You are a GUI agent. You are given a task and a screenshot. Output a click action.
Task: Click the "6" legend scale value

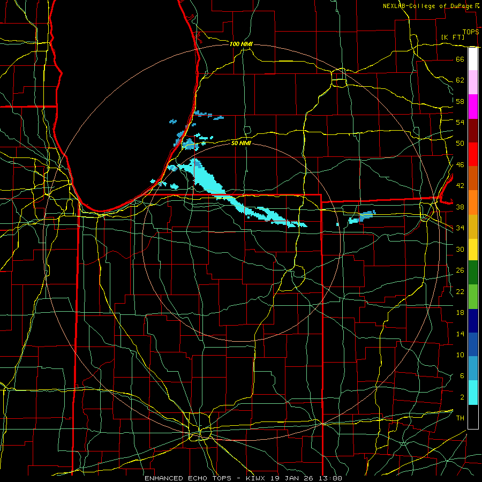coord(462,376)
